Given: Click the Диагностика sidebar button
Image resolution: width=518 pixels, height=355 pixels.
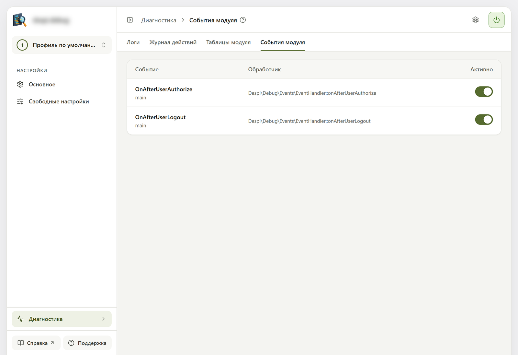Looking at the screenshot, I should pos(62,319).
